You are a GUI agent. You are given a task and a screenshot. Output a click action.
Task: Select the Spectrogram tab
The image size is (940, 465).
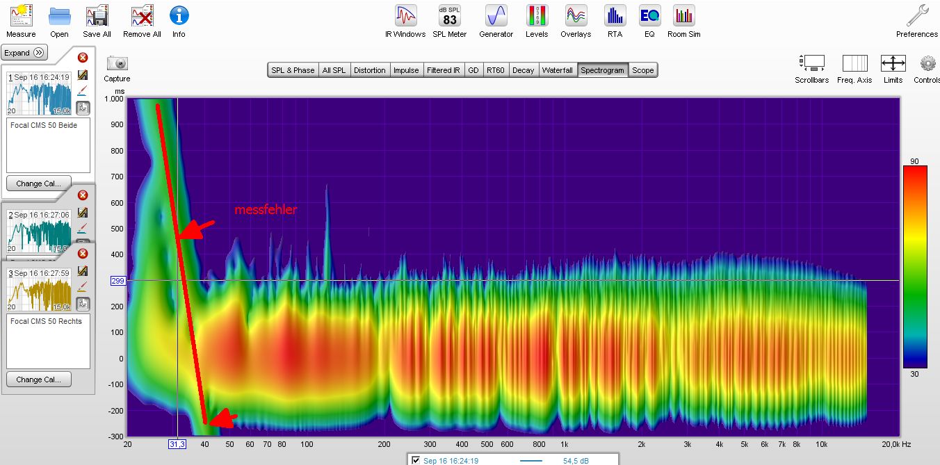pos(602,70)
